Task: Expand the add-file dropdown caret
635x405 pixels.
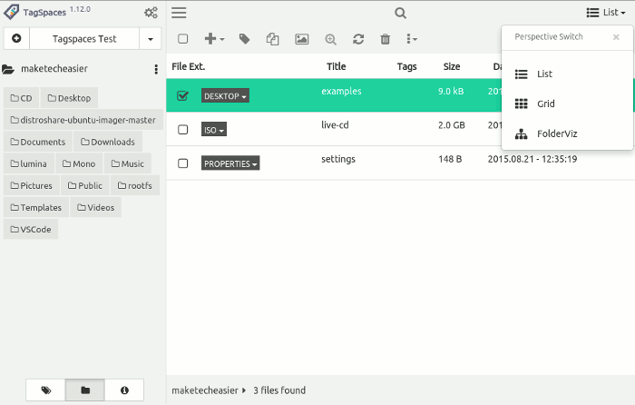Action: click(x=222, y=39)
